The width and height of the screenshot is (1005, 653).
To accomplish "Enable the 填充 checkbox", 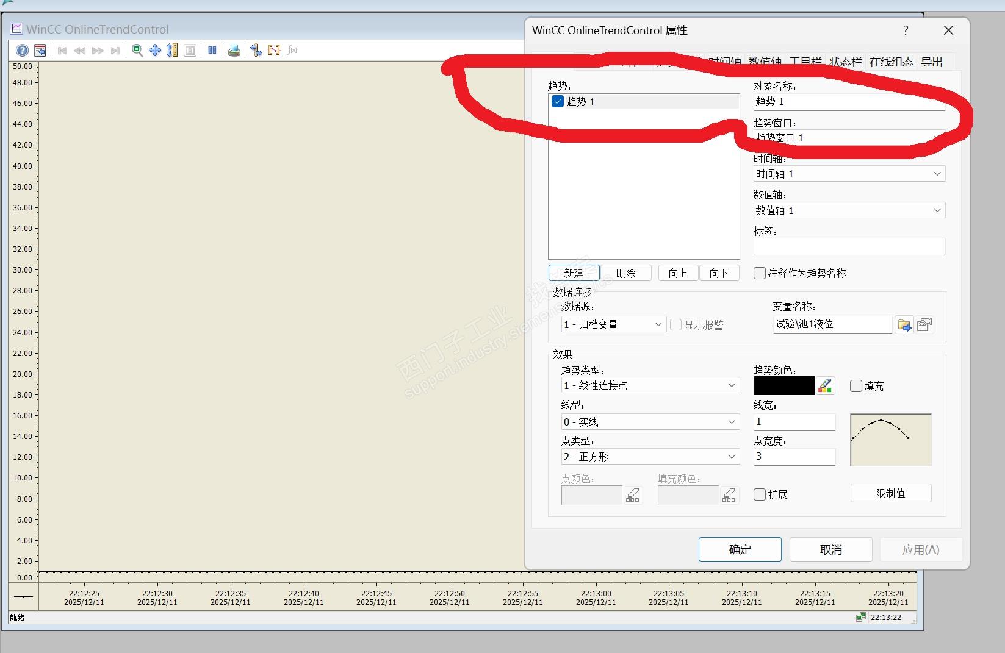I will [856, 386].
